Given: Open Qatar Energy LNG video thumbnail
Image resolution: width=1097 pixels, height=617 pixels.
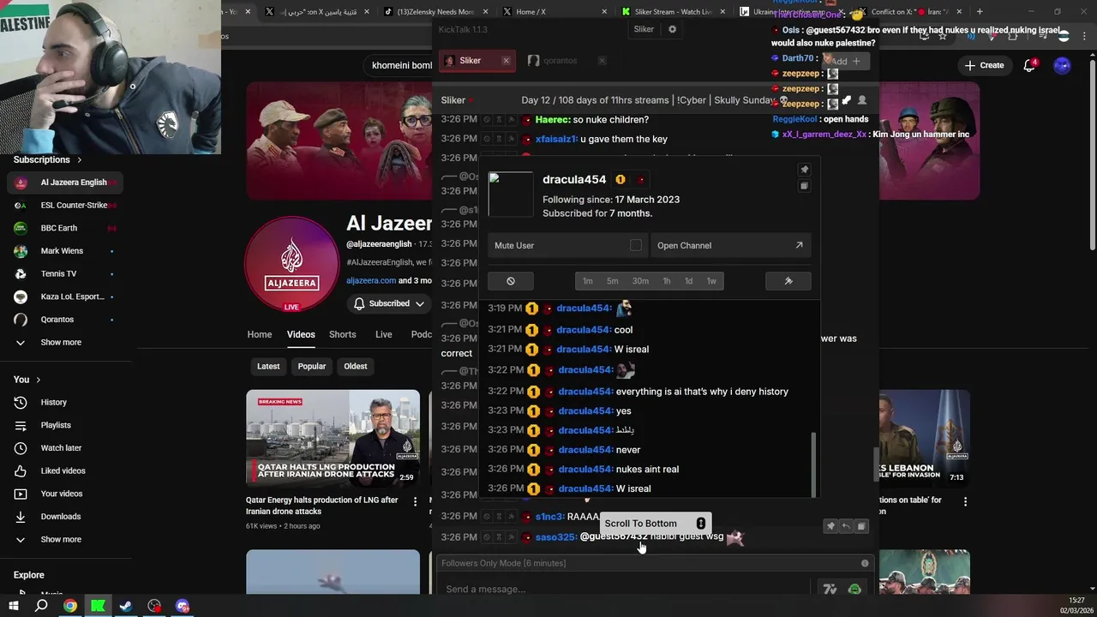Looking at the screenshot, I should [x=333, y=438].
